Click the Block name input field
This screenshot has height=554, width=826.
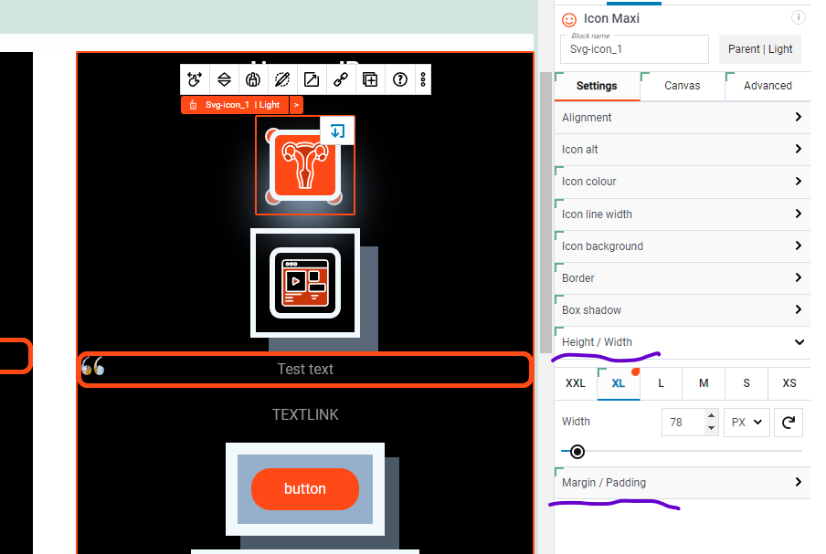tap(634, 47)
